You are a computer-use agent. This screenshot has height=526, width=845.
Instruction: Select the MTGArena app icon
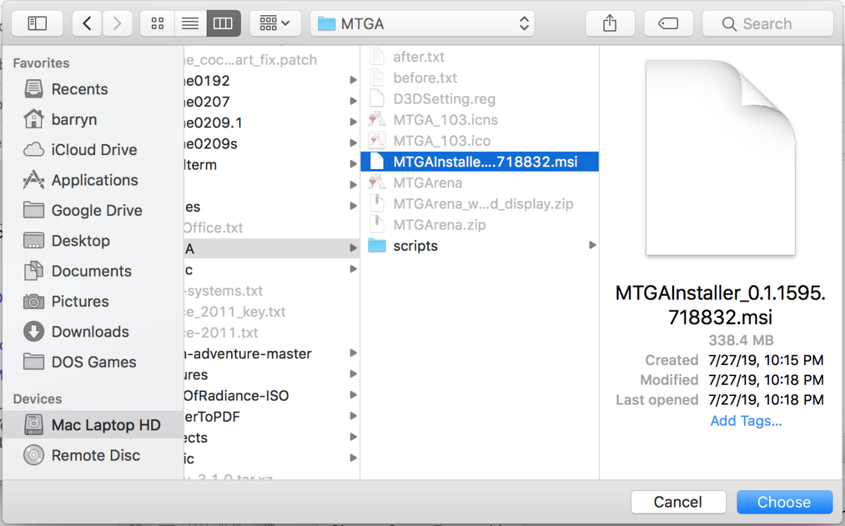point(377,183)
